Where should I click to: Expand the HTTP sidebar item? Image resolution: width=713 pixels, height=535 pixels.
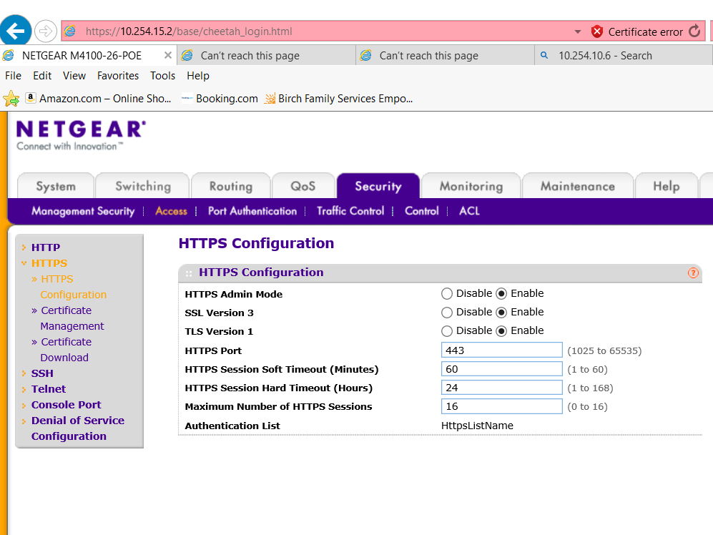[46, 247]
